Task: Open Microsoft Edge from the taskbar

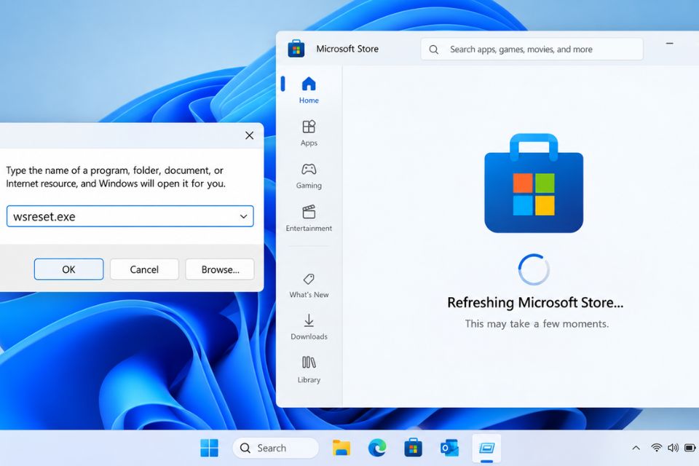Action: click(377, 448)
